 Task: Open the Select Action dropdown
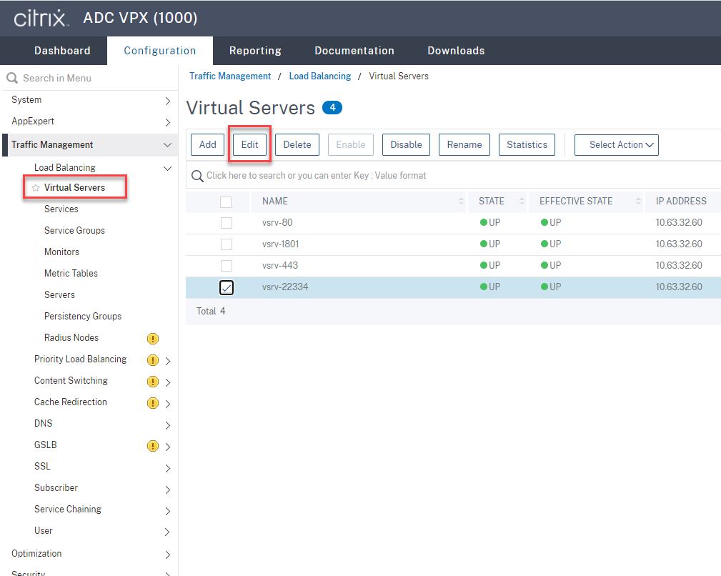pyautogui.click(x=616, y=144)
